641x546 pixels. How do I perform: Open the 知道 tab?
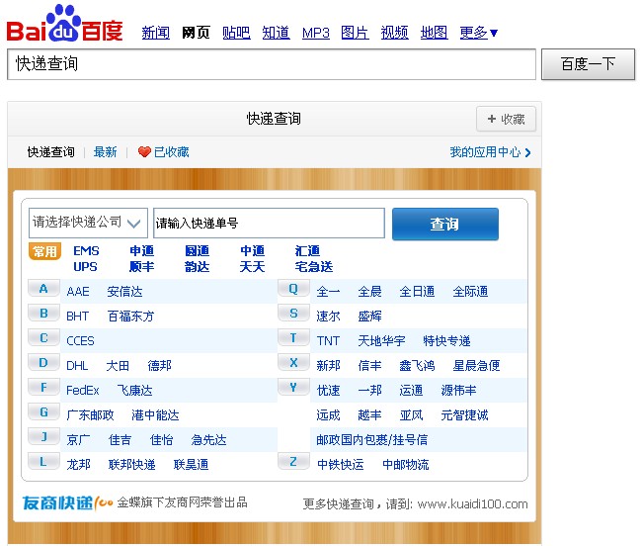276,33
